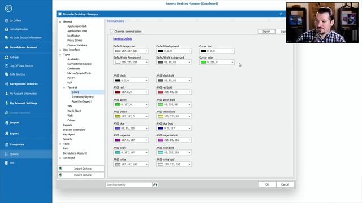This screenshot has height=203, width=362.
Task: Toggle Override terminal colors checkbox
Action: pyautogui.click(x=112, y=32)
